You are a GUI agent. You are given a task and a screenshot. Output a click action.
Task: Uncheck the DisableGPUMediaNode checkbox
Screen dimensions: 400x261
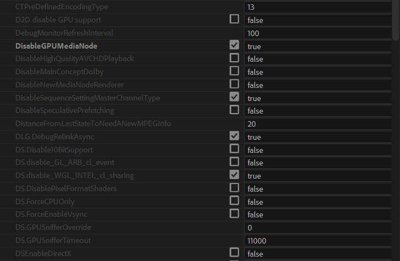(234, 45)
